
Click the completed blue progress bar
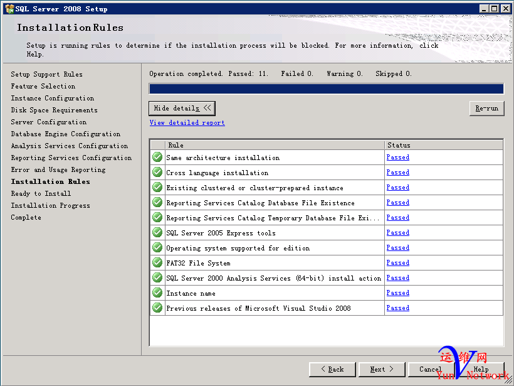pos(326,89)
